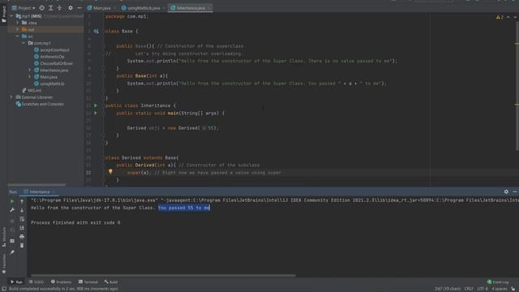
Task: Open the Run tool window button
Action: [x=16, y=282]
